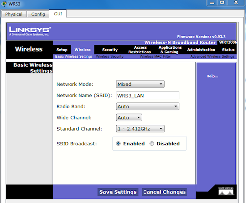Go to Wireless Security subtab
This screenshot has height=203, width=246.
coord(110,56)
